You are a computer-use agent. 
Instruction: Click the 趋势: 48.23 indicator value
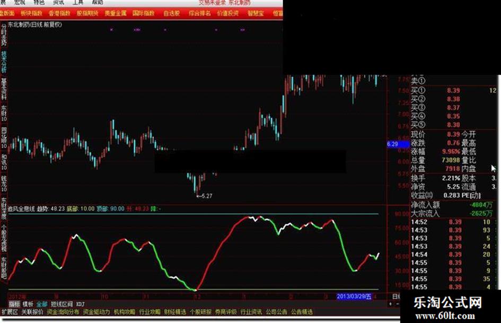tap(51, 209)
